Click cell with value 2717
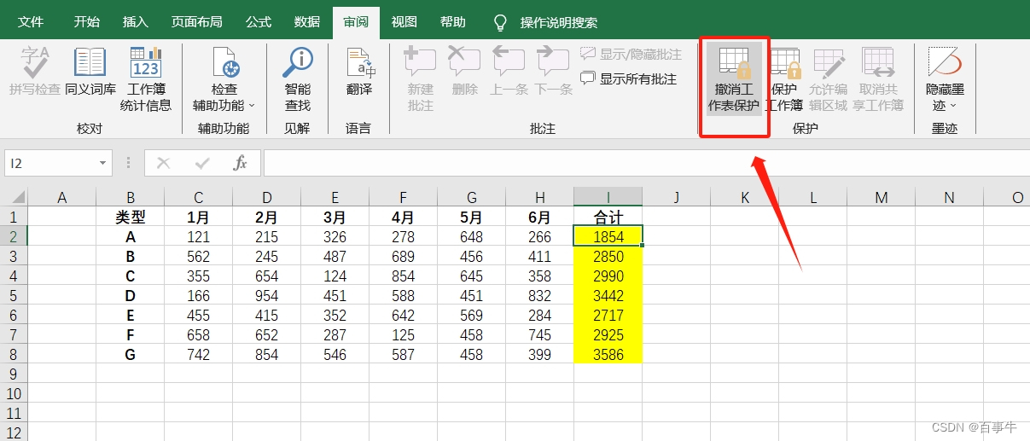 tap(608, 316)
